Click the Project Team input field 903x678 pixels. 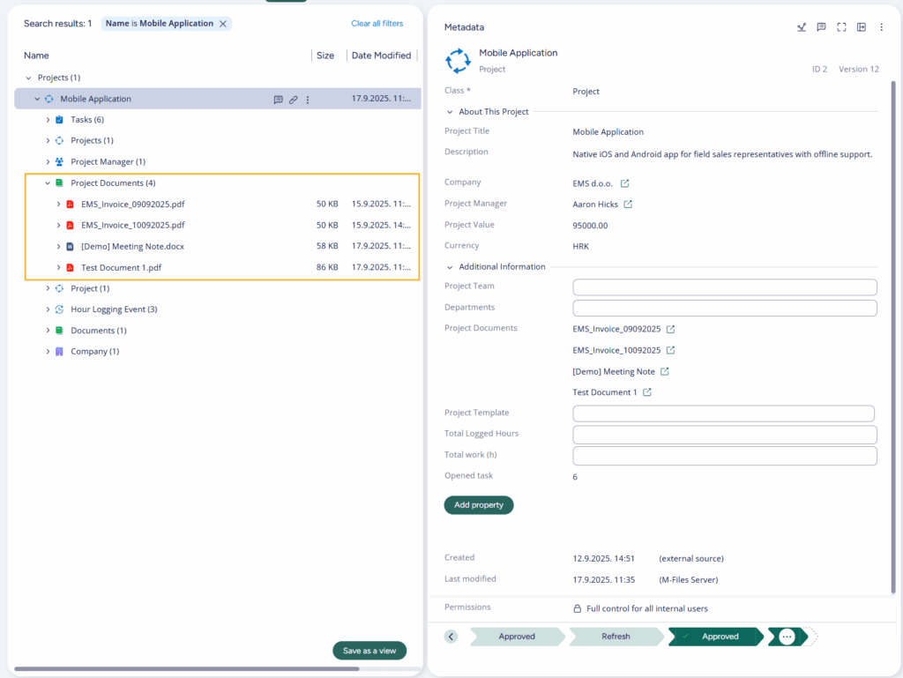724,287
